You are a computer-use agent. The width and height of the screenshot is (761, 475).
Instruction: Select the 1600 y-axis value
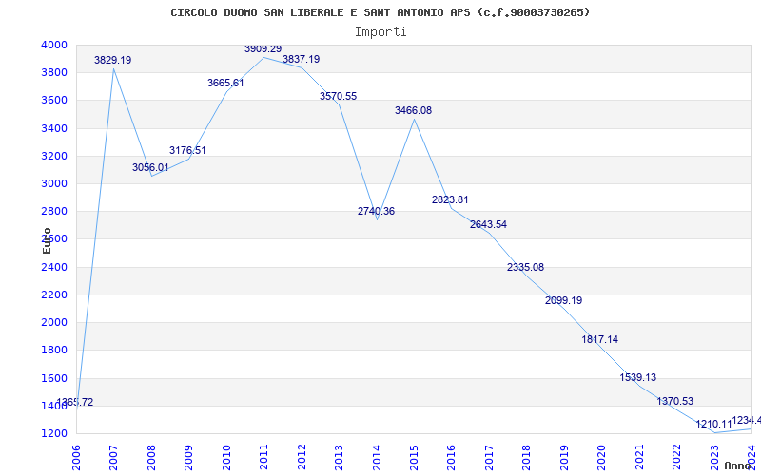tap(55, 378)
